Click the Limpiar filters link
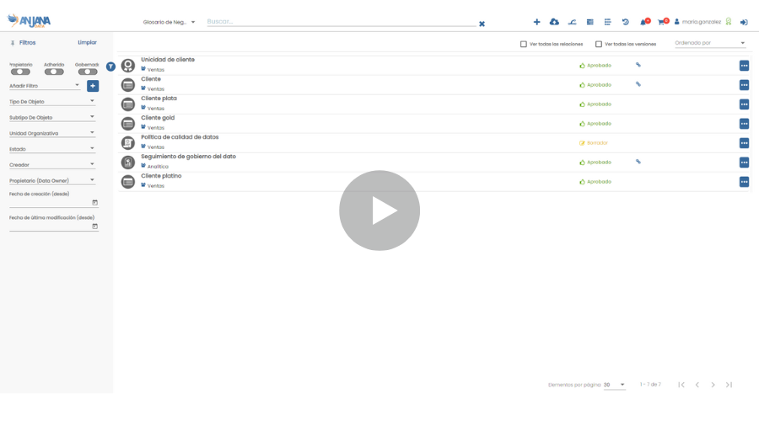759x421 pixels. pos(87,42)
